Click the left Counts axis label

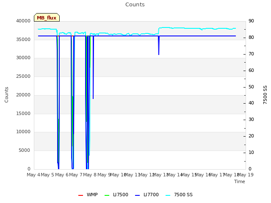[x=6, y=95]
